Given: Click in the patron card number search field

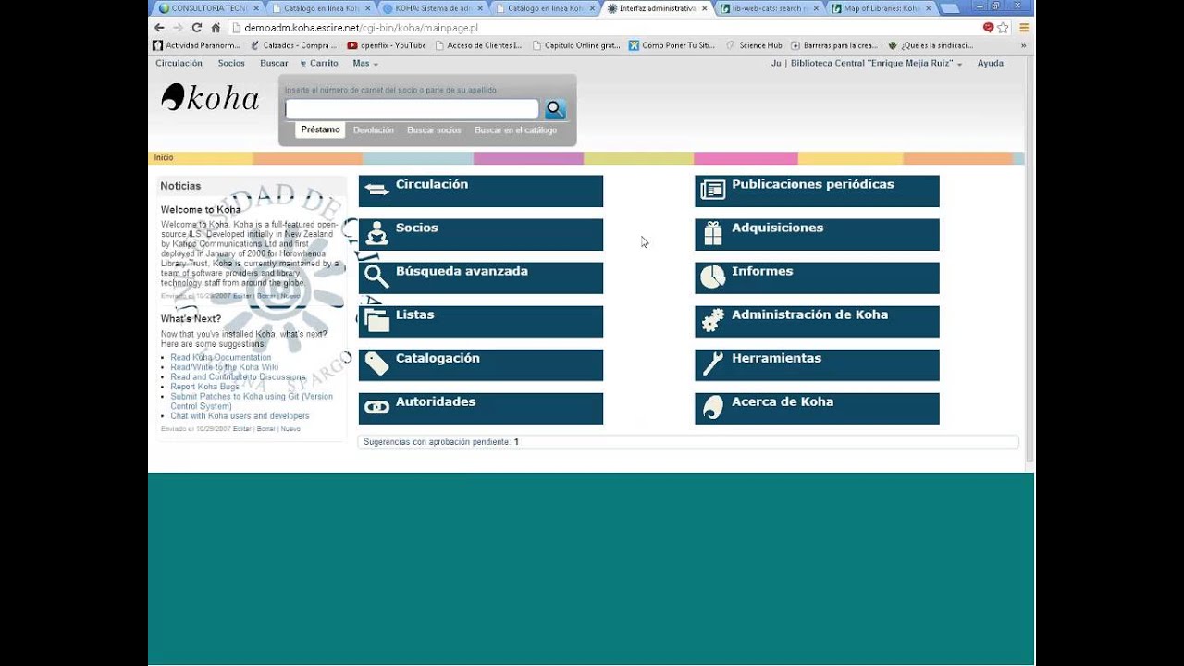Looking at the screenshot, I should (412, 109).
